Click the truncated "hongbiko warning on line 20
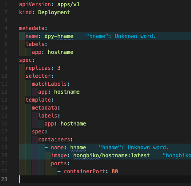Image resolution: width=191 pixels, height=186 pixels. click(x=177, y=156)
